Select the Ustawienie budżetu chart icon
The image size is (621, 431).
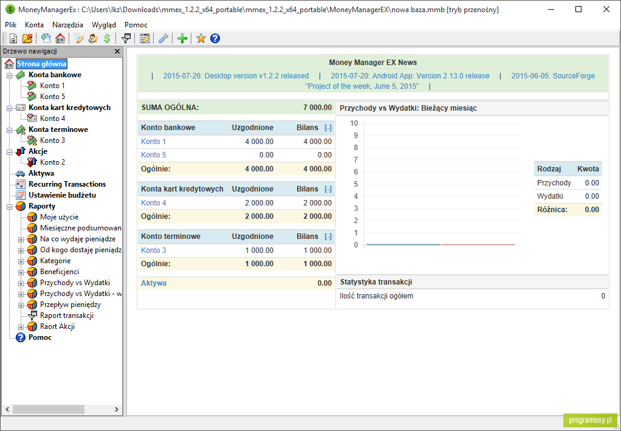tap(20, 195)
